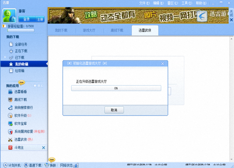This screenshot has width=234, height=168.
Task: Switch to the 我的下载 tab
Action: point(61,30)
